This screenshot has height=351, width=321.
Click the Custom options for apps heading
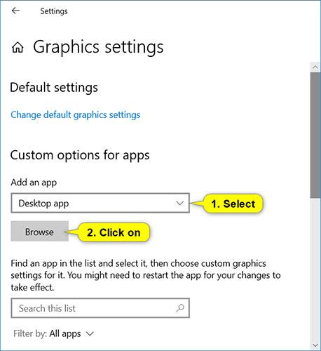[x=80, y=155]
